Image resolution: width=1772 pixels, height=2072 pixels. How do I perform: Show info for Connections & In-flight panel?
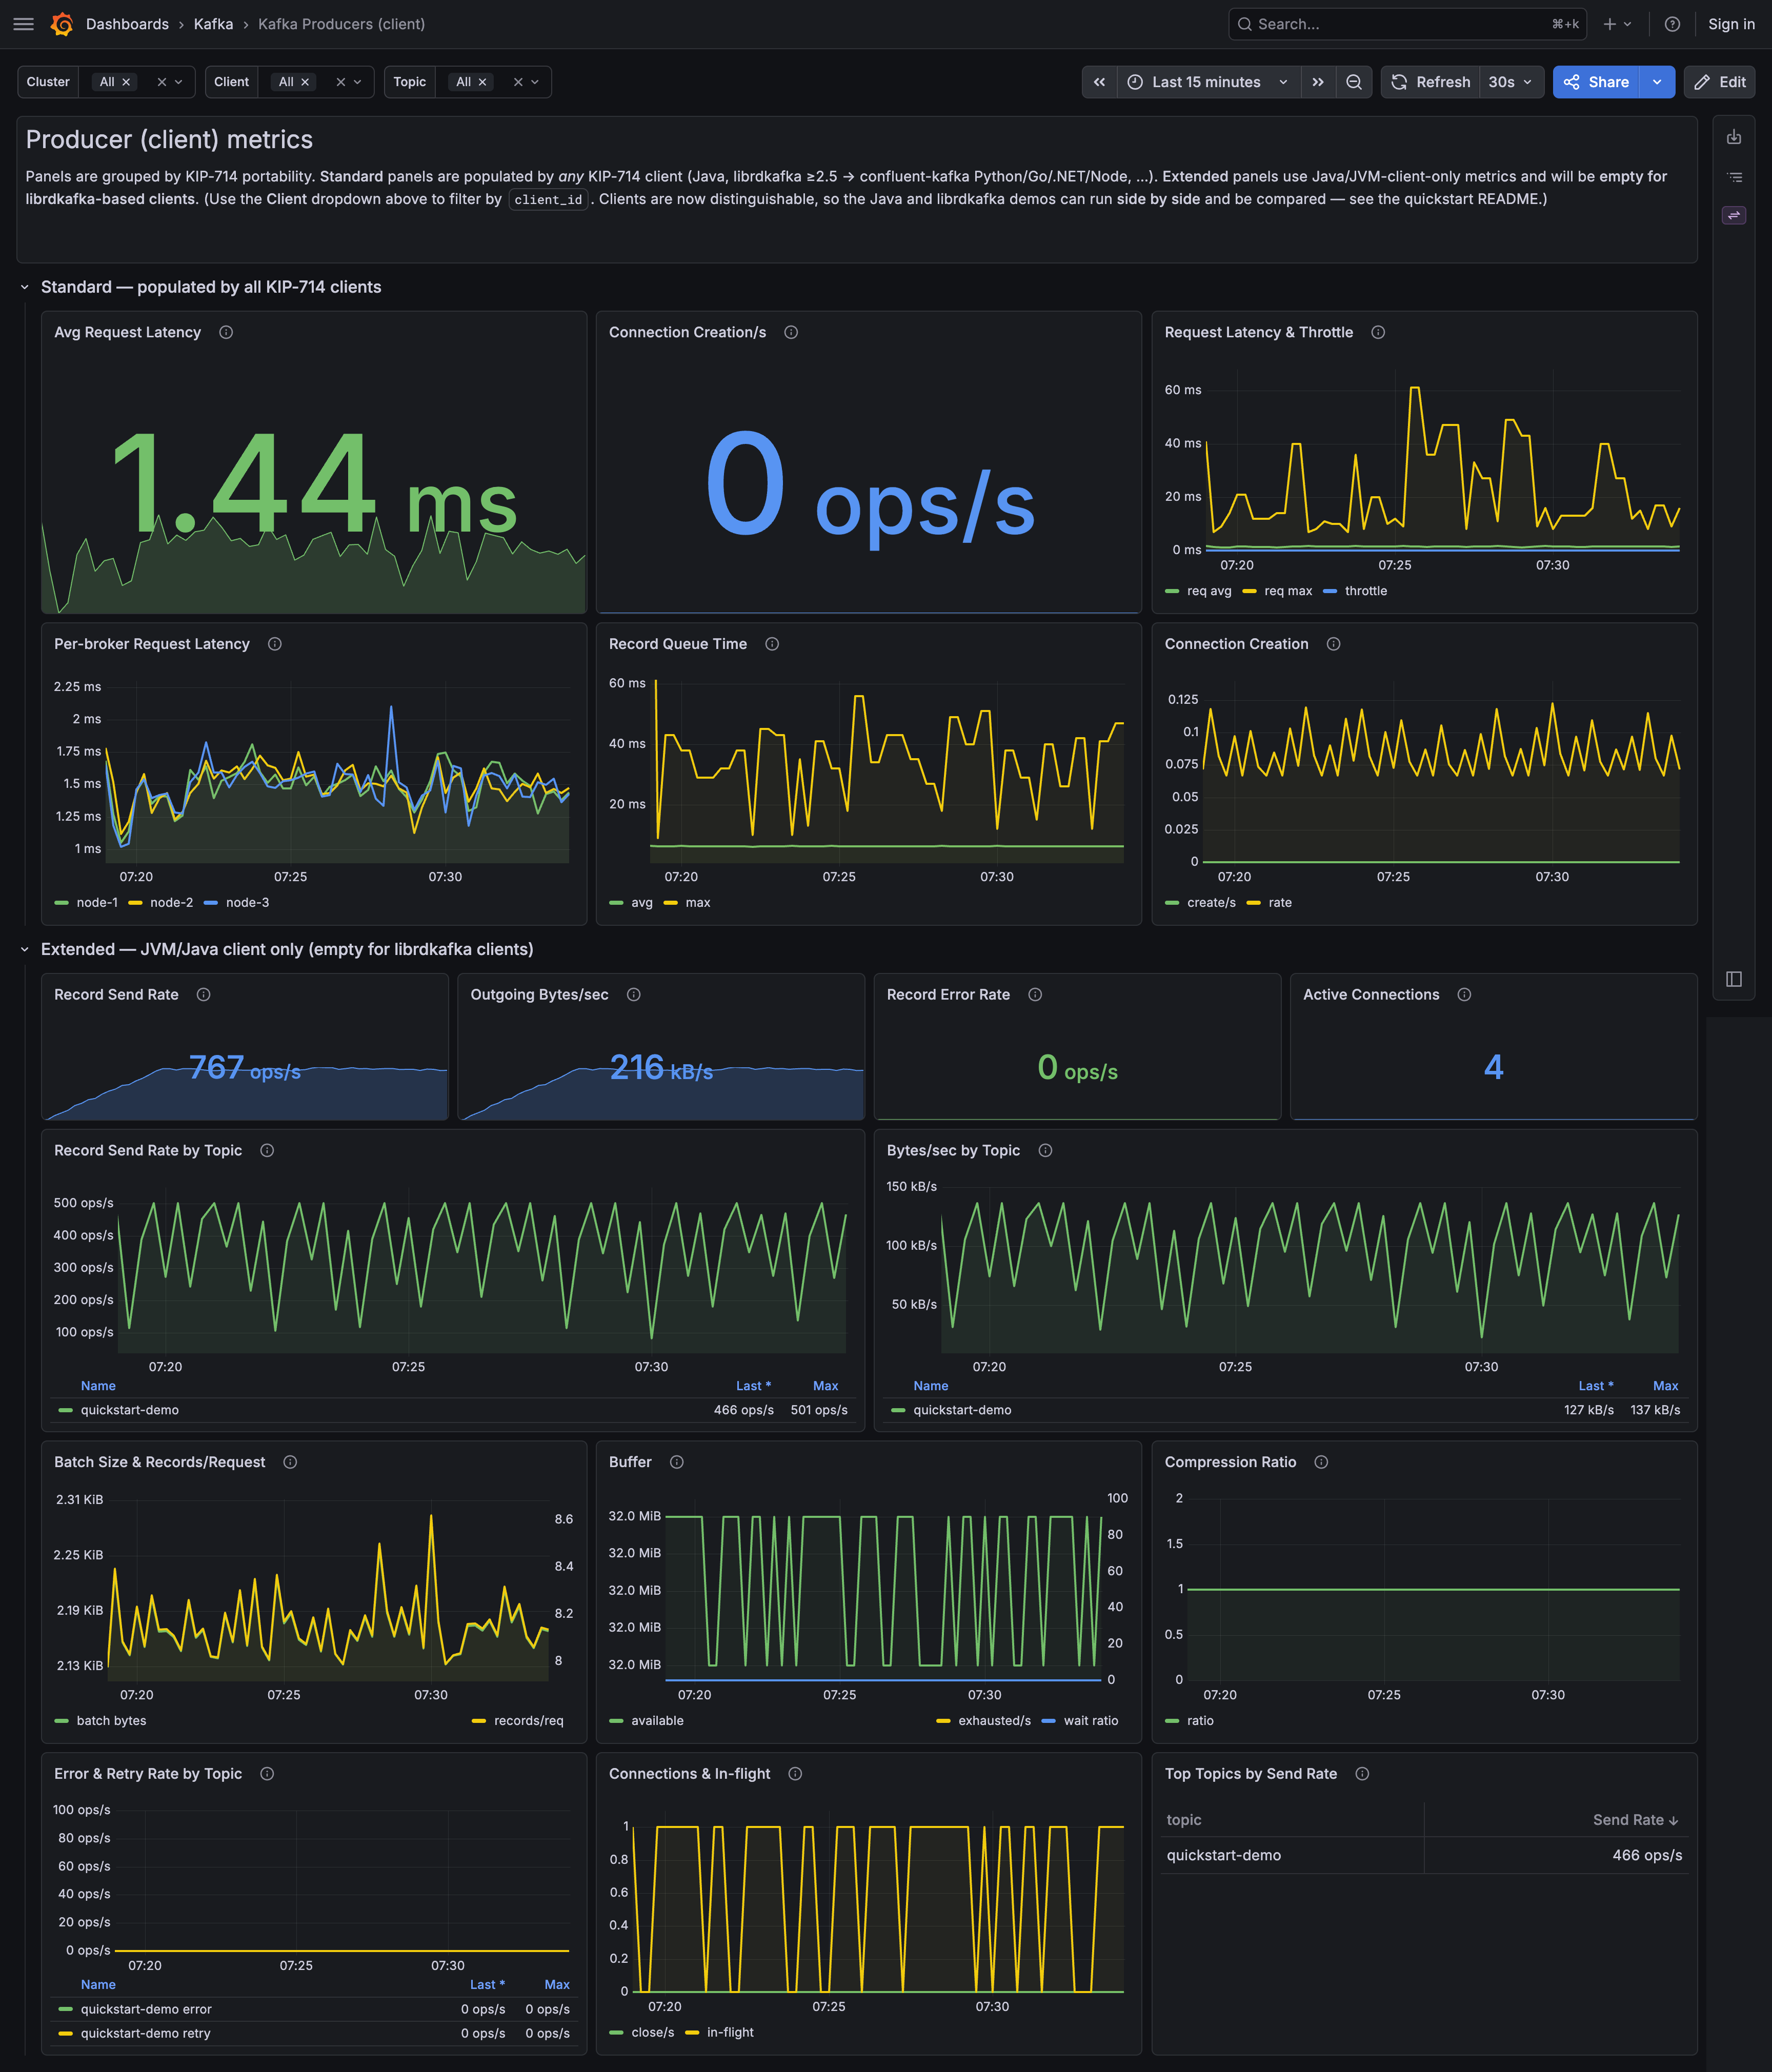[796, 1774]
